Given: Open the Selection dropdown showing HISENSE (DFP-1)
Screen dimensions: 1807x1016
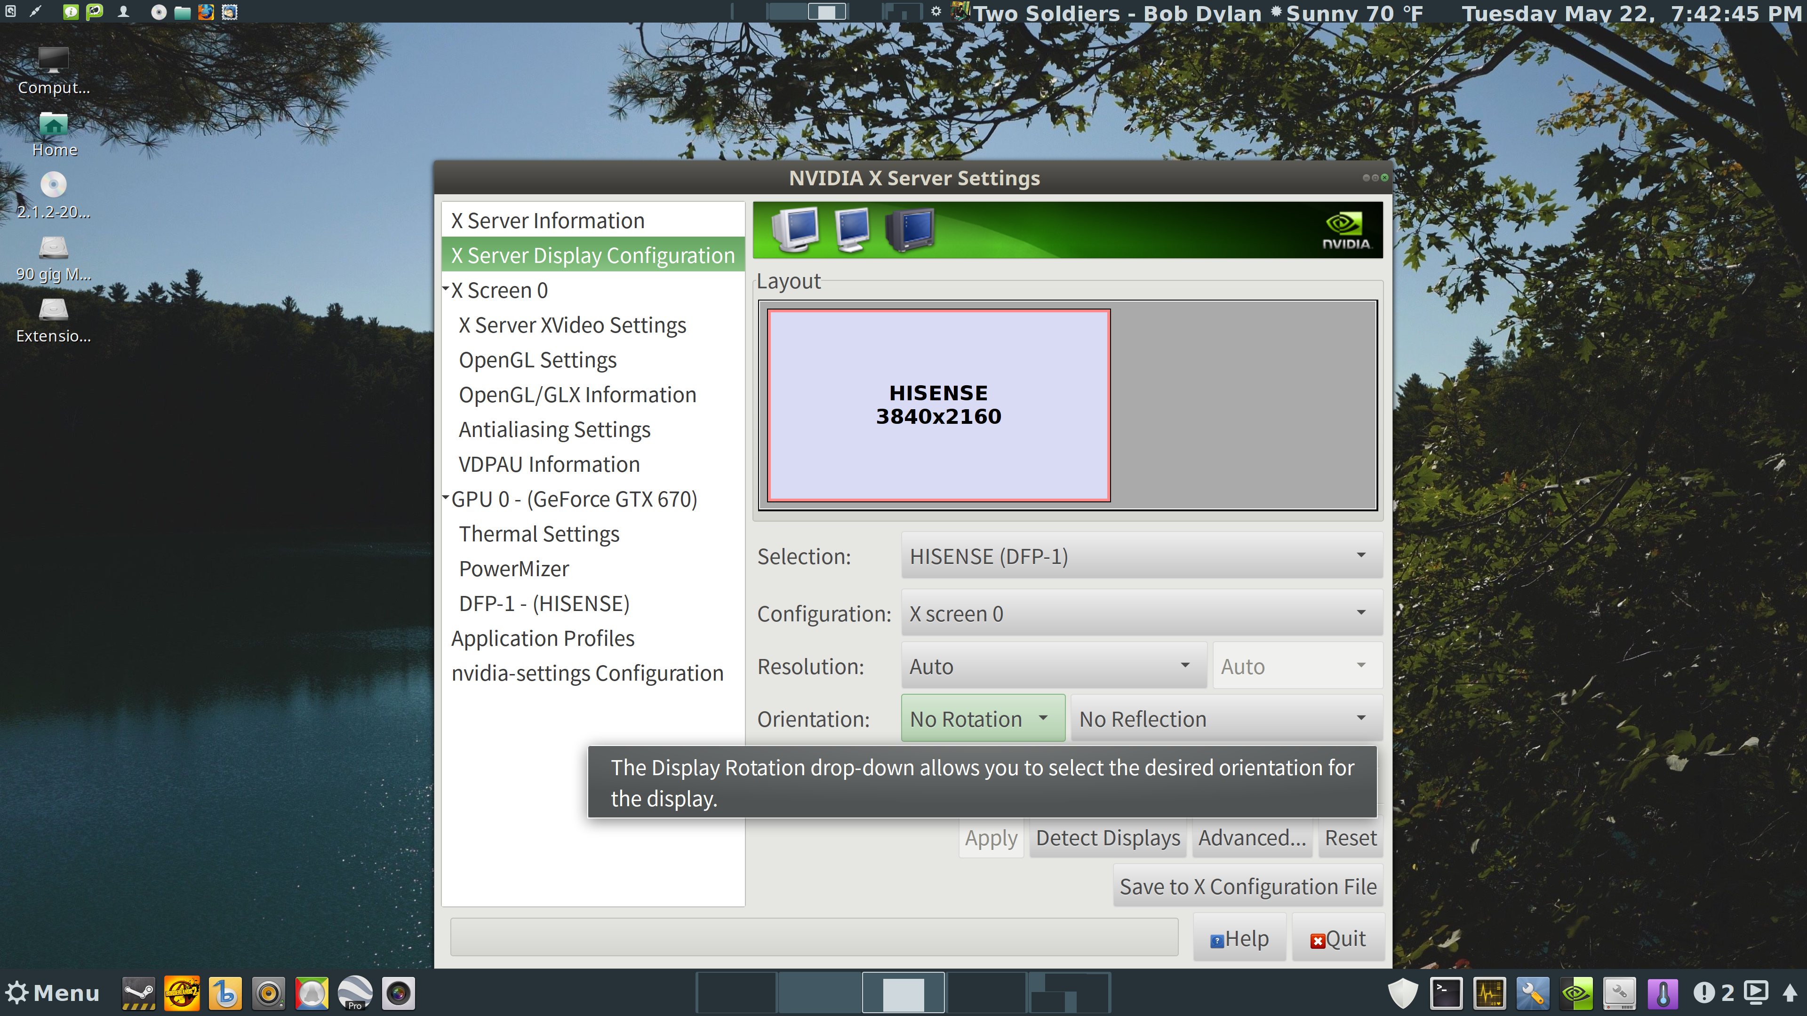Looking at the screenshot, I should (1141, 556).
